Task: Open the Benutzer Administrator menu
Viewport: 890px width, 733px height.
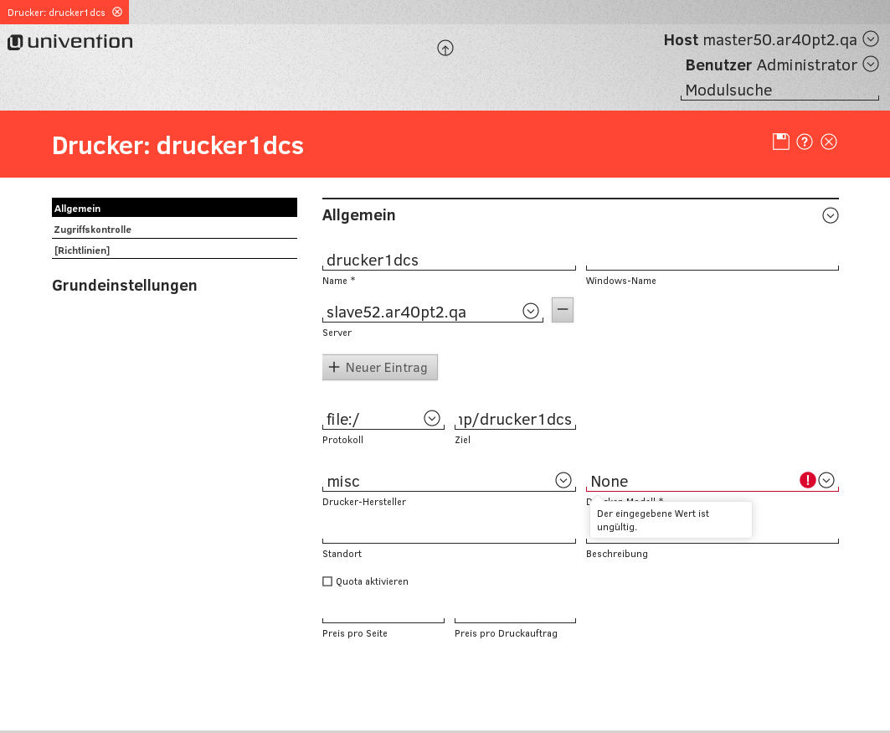Action: (x=871, y=64)
